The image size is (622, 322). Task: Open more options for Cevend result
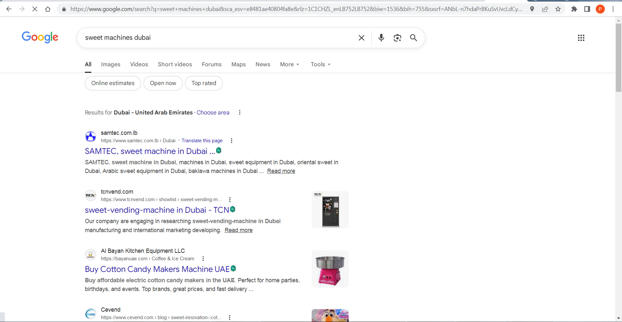(230, 317)
